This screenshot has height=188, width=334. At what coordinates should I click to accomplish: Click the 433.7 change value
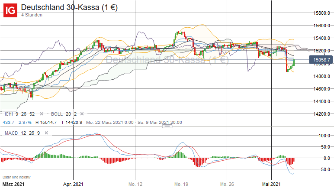[x=8, y=123]
